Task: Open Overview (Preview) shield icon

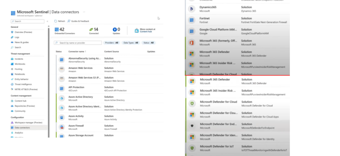Action: pos(12,32)
